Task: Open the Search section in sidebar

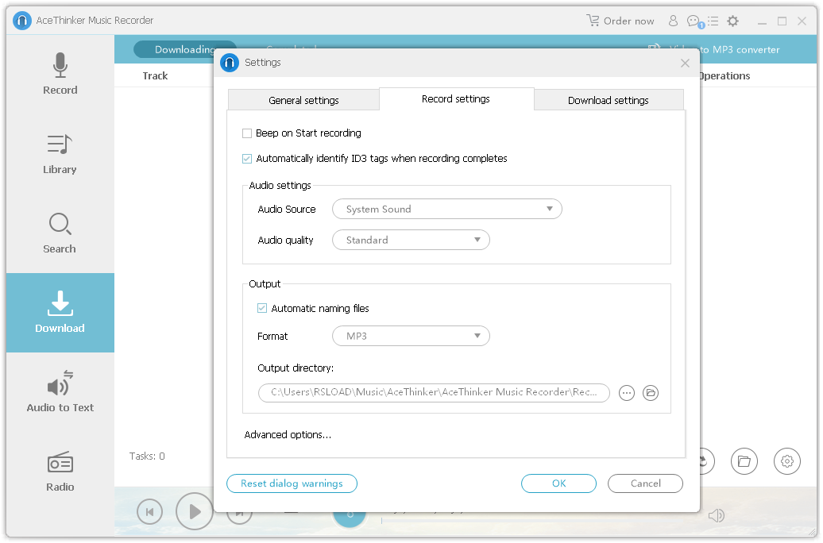Action: [x=60, y=233]
